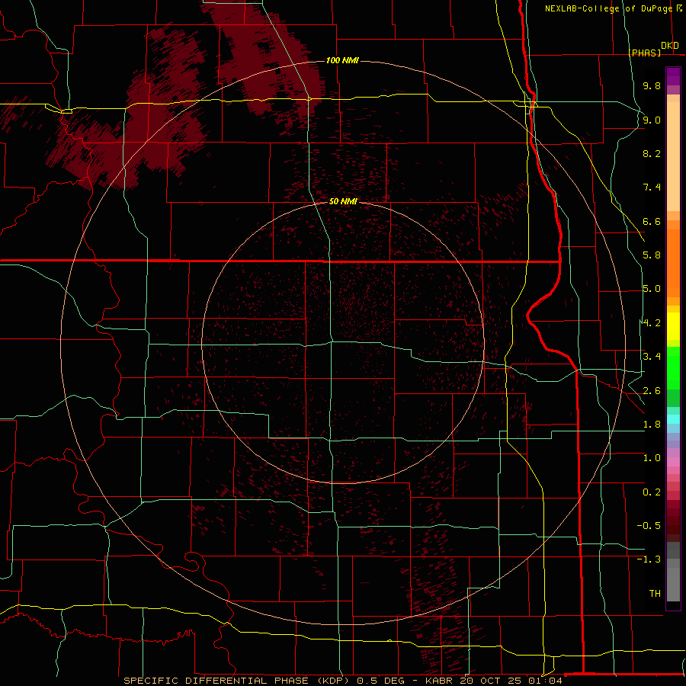
Task: Click the 7.4 scale value
Action: click(x=652, y=188)
